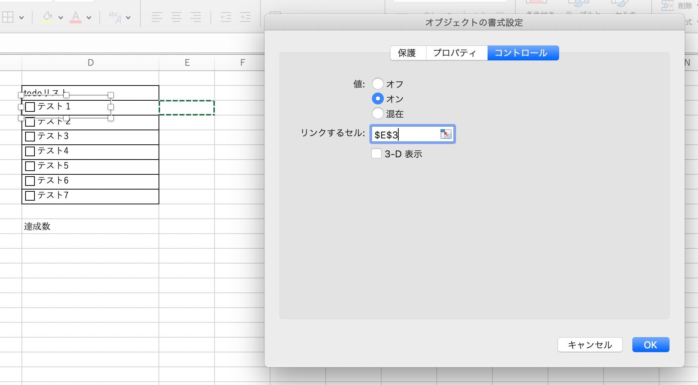Click the 達成数 cell
698x385 pixels.
pos(90,226)
